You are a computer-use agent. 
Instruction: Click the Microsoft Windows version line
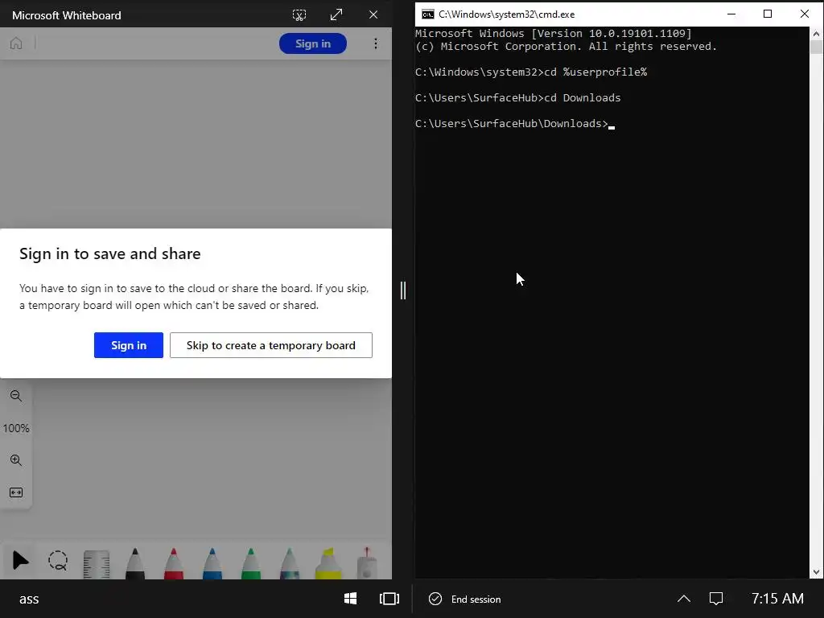click(x=554, y=34)
